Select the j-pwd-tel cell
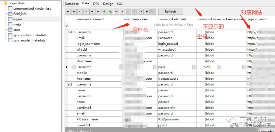Viewport: 275px width, 132px height. (x=100, y=125)
